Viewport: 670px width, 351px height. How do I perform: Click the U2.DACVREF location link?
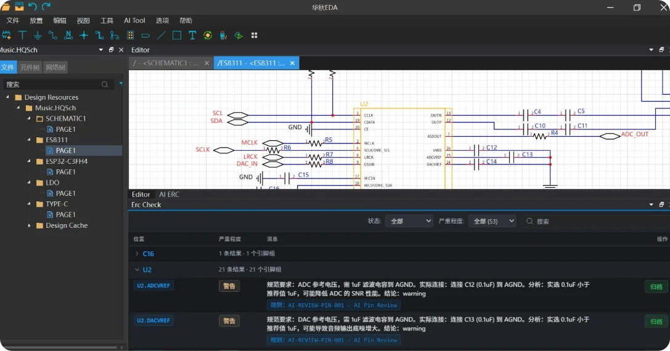(153, 321)
